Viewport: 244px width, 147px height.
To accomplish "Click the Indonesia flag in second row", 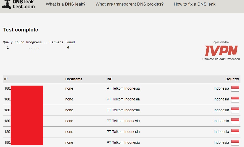I will (235, 99).
